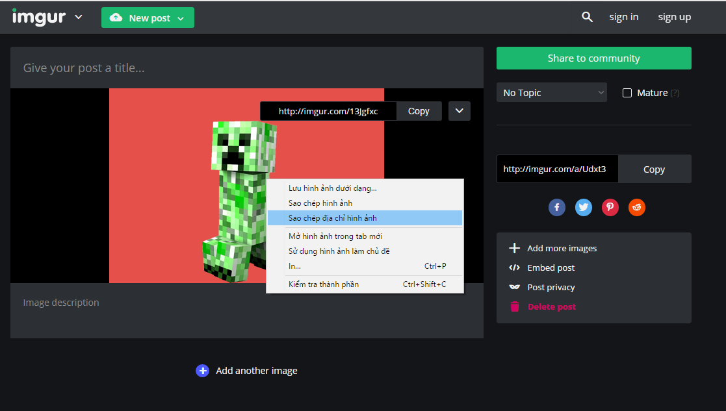Share on Reddit icon

637,207
